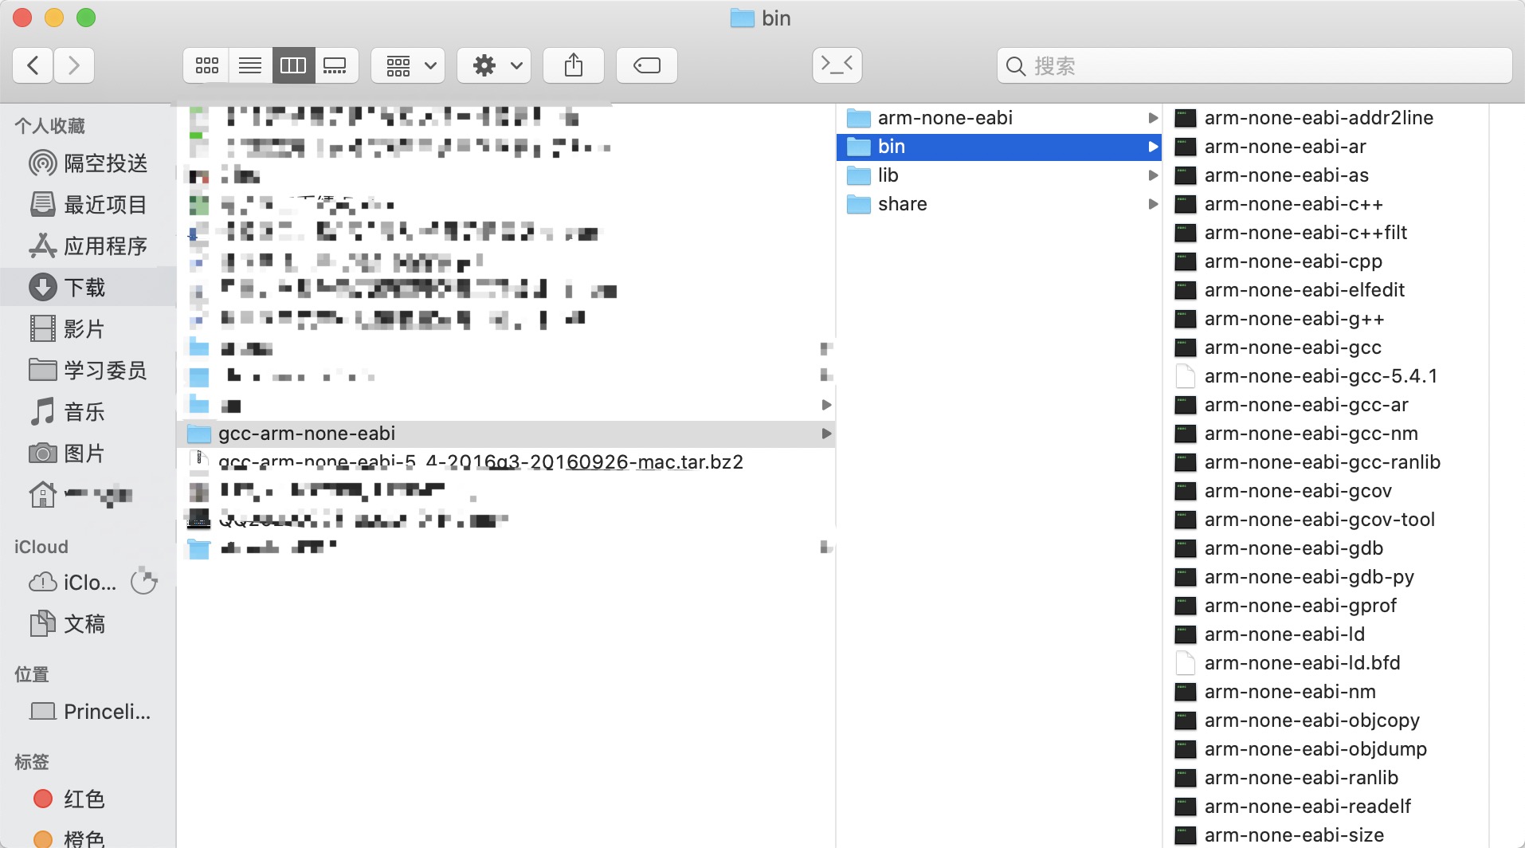
Task: Expand the arm-none-eabi folder arrow
Action: (1152, 118)
